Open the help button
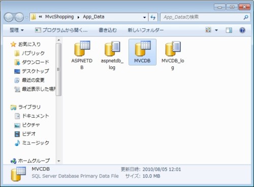 click(x=242, y=30)
